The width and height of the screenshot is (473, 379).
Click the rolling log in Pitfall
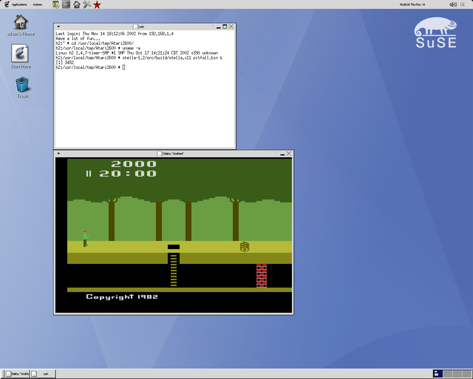[x=244, y=247]
